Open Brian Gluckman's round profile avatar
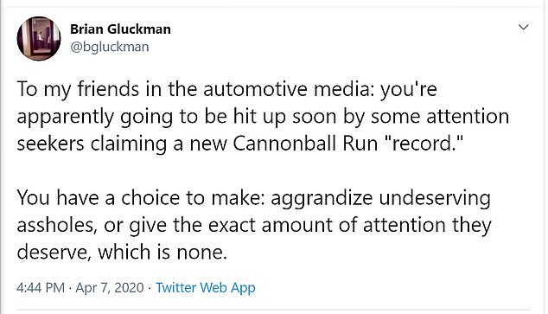Screen dimensions: 548x314 click(39, 38)
